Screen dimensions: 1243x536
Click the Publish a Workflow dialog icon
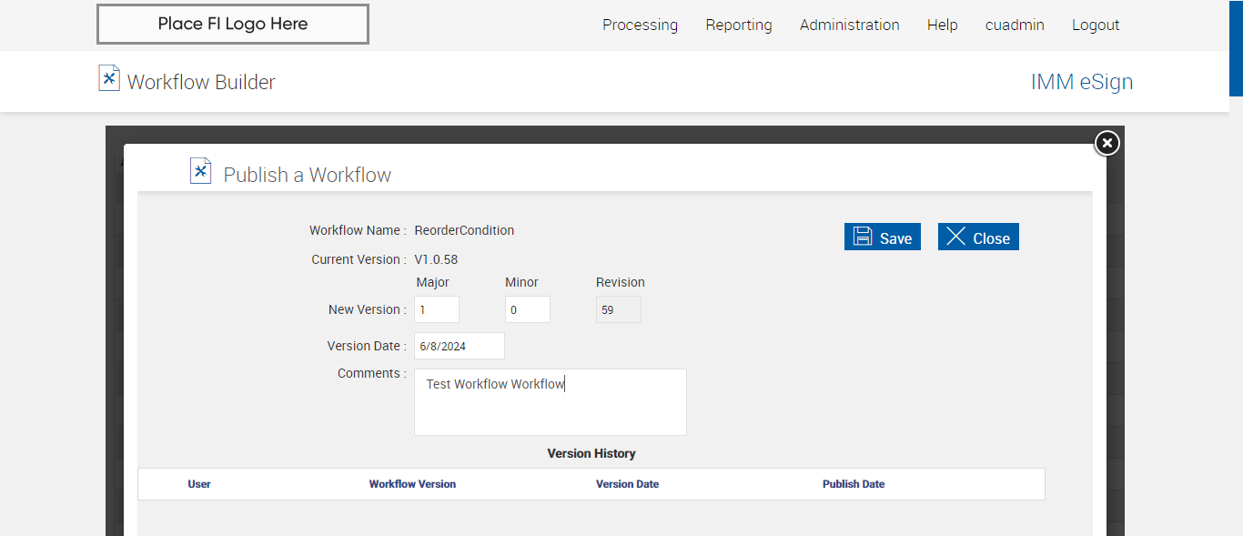200,171
